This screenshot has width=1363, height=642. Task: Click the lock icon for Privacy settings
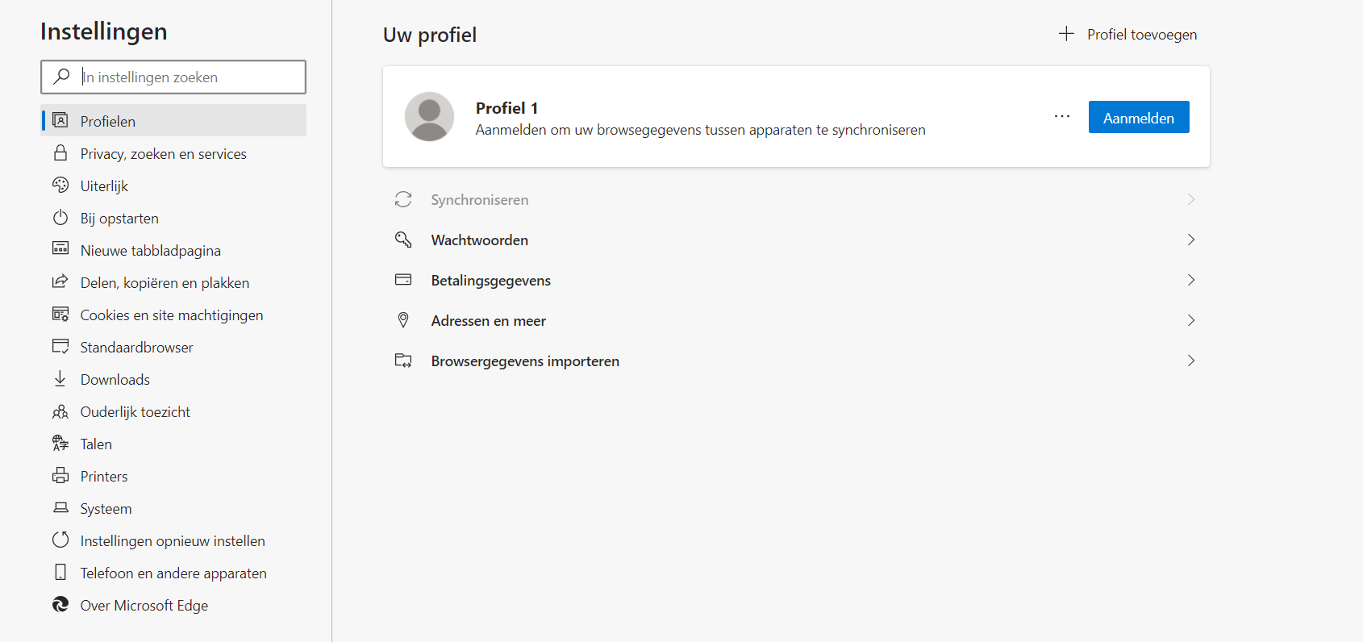click(60, 153)
